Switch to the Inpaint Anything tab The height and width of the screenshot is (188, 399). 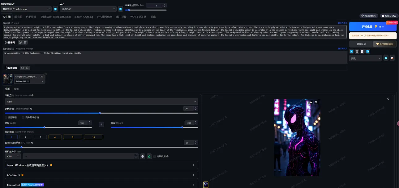84,17
